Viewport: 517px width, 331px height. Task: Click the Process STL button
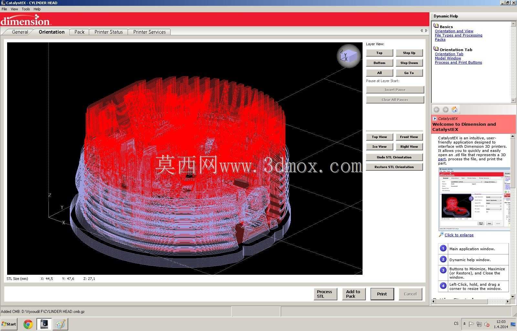pyautogui.click(x=325, y=294)
